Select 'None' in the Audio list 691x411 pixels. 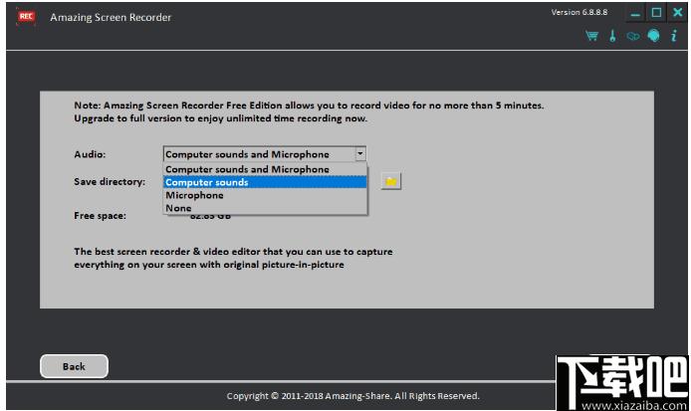pyautogui.click(x=265, y=208)
